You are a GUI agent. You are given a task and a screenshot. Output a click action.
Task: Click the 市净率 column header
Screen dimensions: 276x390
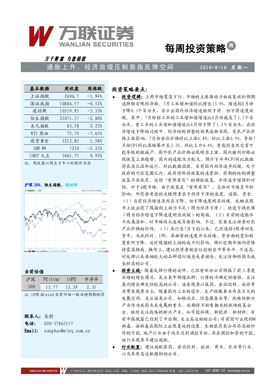[x=91, y=279]
